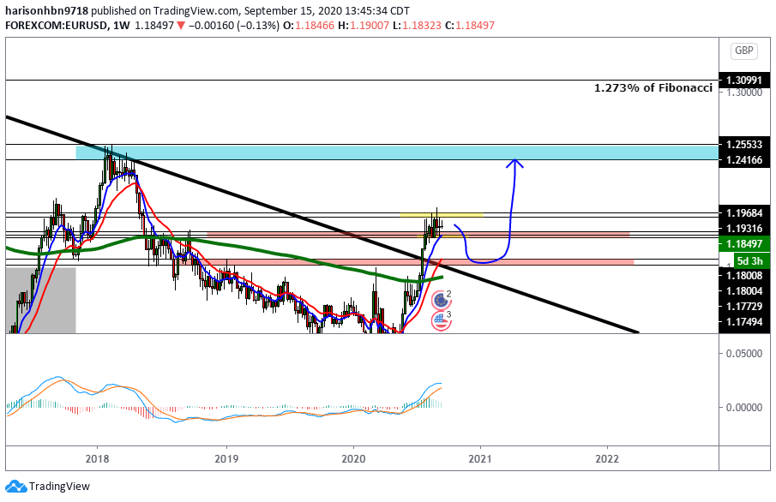Select the 1.24166 price label

(x=743, y=160)
